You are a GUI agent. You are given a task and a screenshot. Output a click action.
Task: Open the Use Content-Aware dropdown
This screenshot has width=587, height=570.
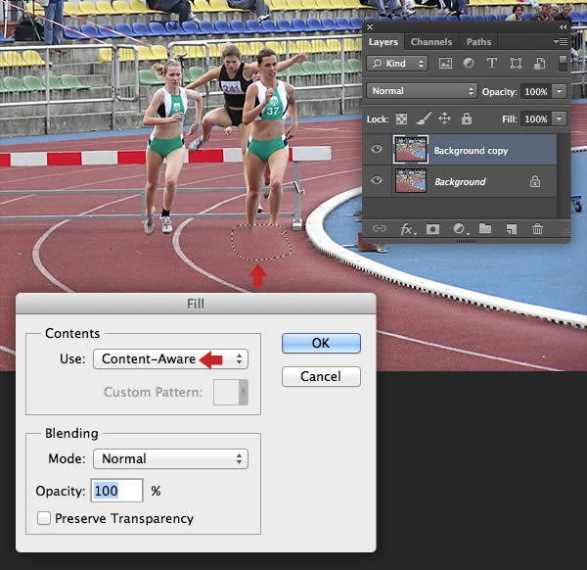pyautogui.click(x=170, y=359)
